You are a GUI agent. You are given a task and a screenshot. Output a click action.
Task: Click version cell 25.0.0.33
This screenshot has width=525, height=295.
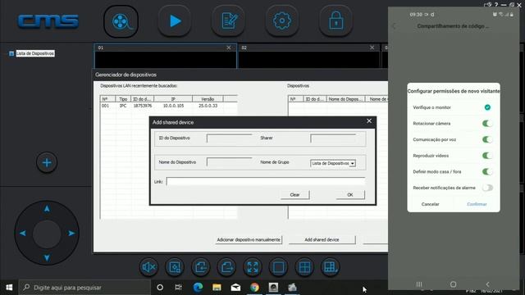pyautogui.click(x=208, y=106)
